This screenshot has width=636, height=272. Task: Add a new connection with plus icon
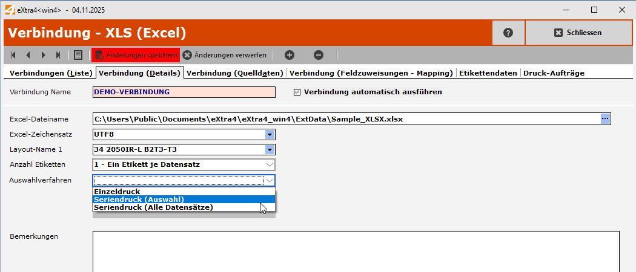click(289, 55)
